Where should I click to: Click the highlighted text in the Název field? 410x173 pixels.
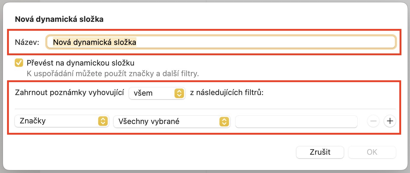94,42
